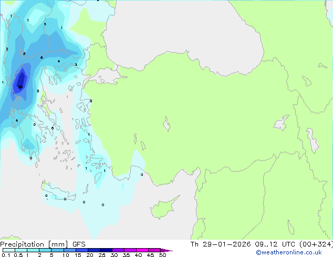333x257 pixels.
Task: Click the forecast date 'Th 29-01-2026' text
Action: 221,244
